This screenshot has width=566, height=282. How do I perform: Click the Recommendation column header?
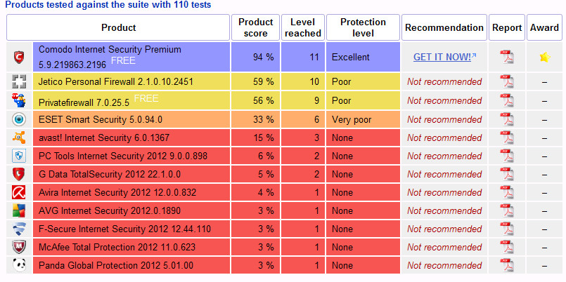444,27
